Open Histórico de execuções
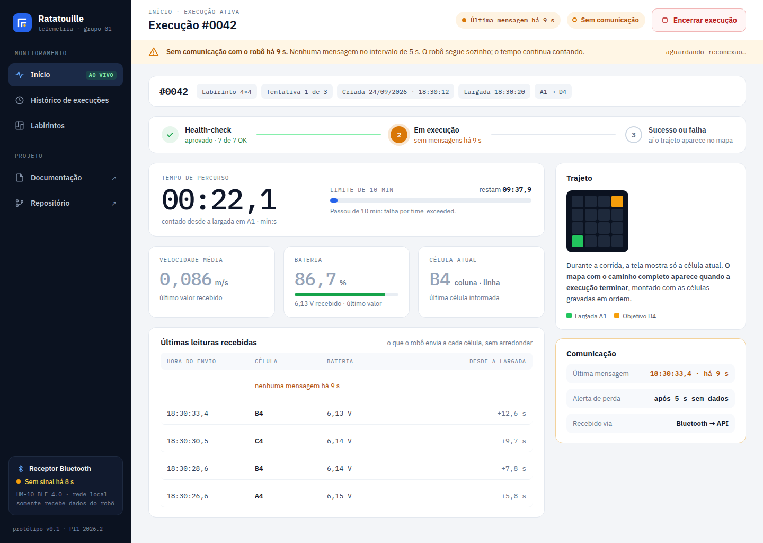This screenshot has width=763, height=543. (x=66, y=100)
